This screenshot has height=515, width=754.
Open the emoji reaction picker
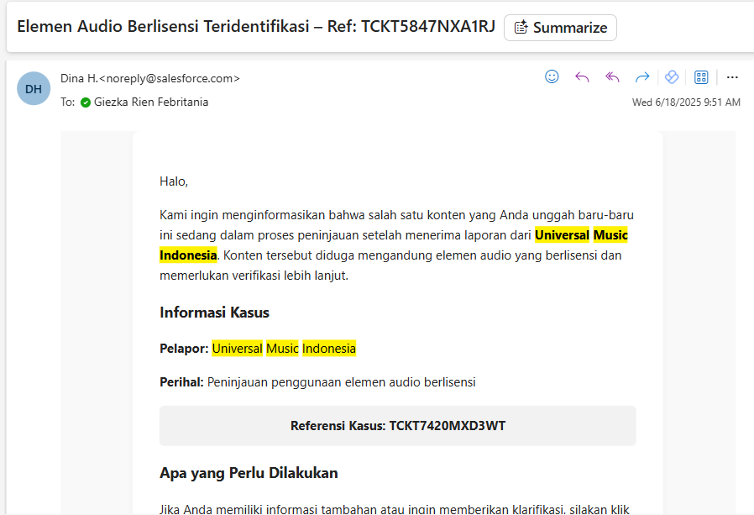pyautogui.click(x=552, y=77)
